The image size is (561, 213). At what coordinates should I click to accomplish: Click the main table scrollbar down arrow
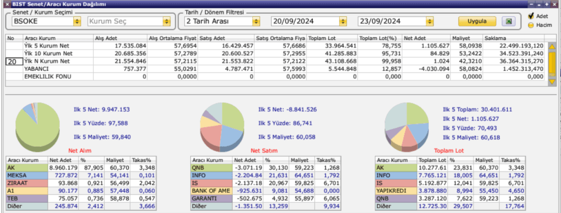(x=552, y=82)
